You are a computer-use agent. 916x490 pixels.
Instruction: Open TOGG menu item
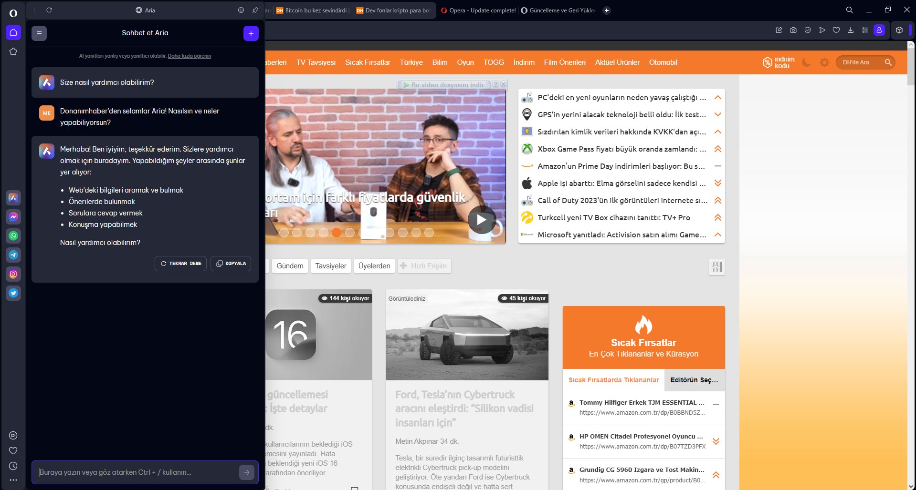pos(494,62)
